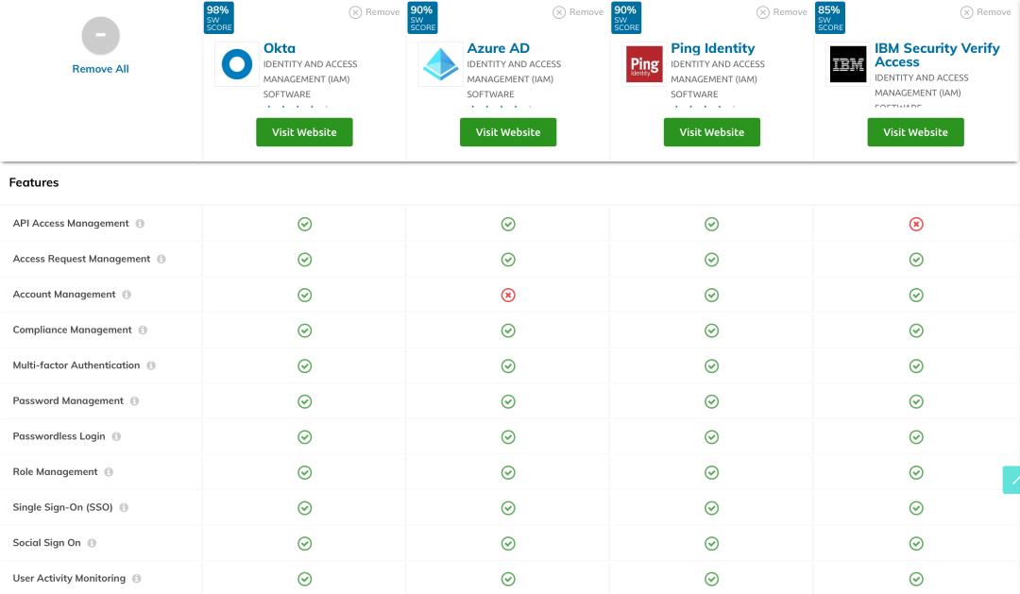Image resolution: width=1020 pixels, height=594 pixels.
Task: Remove Azure AD from comparison
Action: (578, 12)
